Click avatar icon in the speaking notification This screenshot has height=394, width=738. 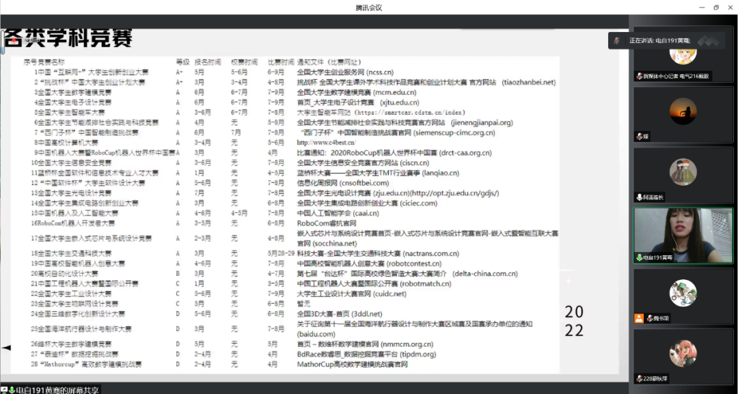tap(617, 41)
